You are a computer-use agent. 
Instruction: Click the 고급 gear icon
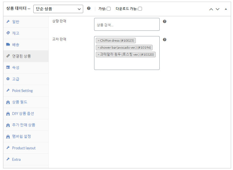8,79
